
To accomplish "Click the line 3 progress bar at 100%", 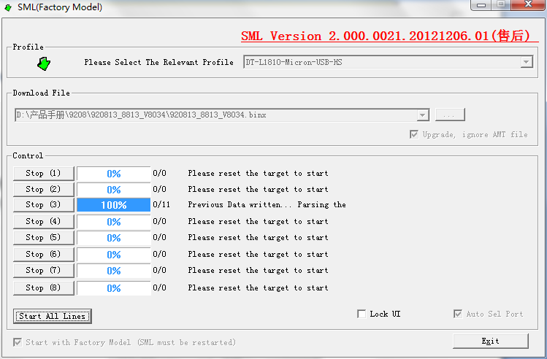I will [x=114, y=205].
